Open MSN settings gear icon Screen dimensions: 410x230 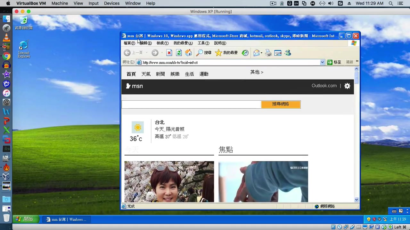pyautogui.click(x=347, y=86)
